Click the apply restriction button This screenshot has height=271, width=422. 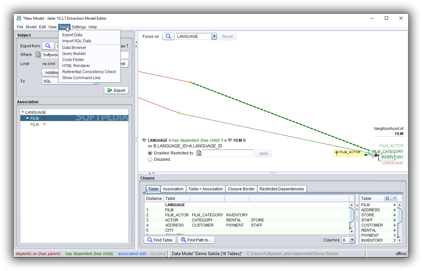(264, 153)
